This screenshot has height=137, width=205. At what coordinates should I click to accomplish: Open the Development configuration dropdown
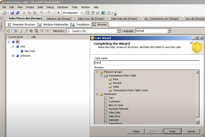click(81, 13)
